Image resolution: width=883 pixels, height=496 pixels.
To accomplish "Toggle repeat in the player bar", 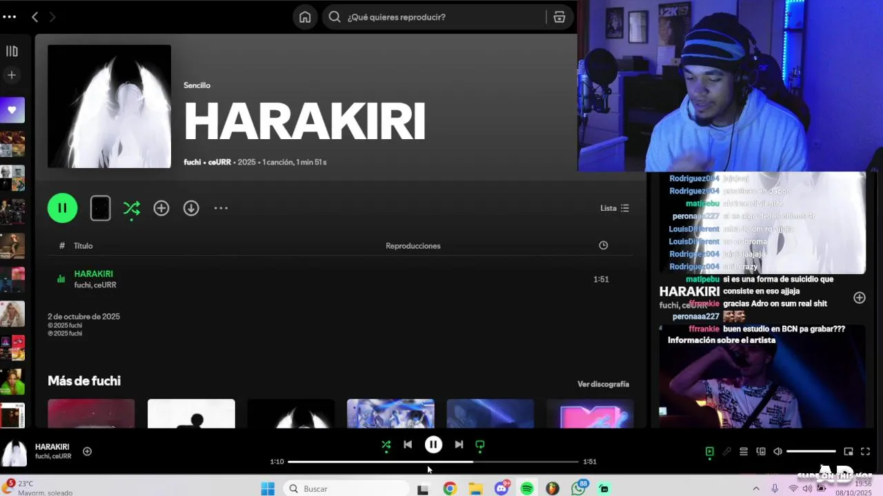I will (480, 445).
